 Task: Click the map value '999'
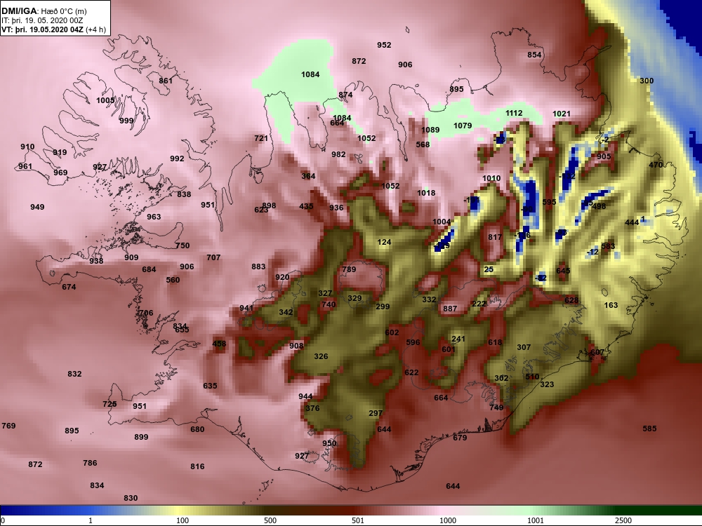[x=126, y=121]
